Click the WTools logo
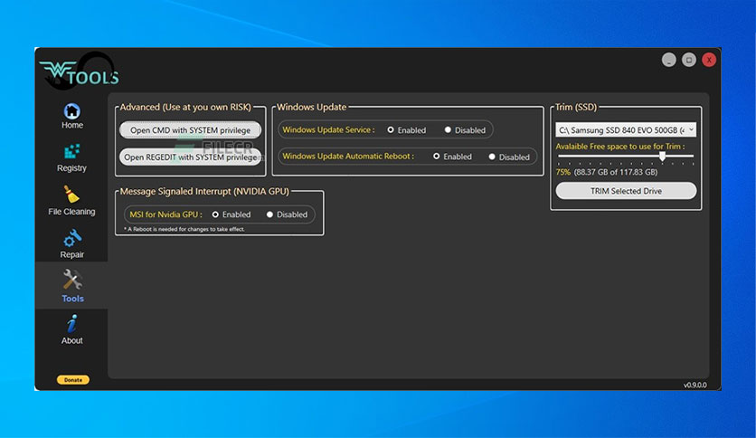 [x=80, y=72]
